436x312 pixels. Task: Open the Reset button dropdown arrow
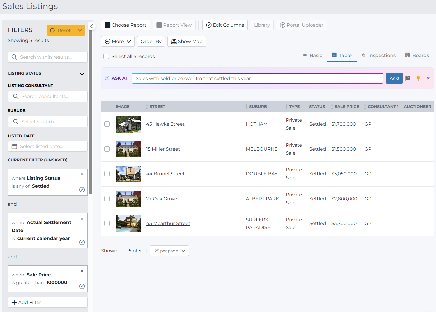[80, 30]
